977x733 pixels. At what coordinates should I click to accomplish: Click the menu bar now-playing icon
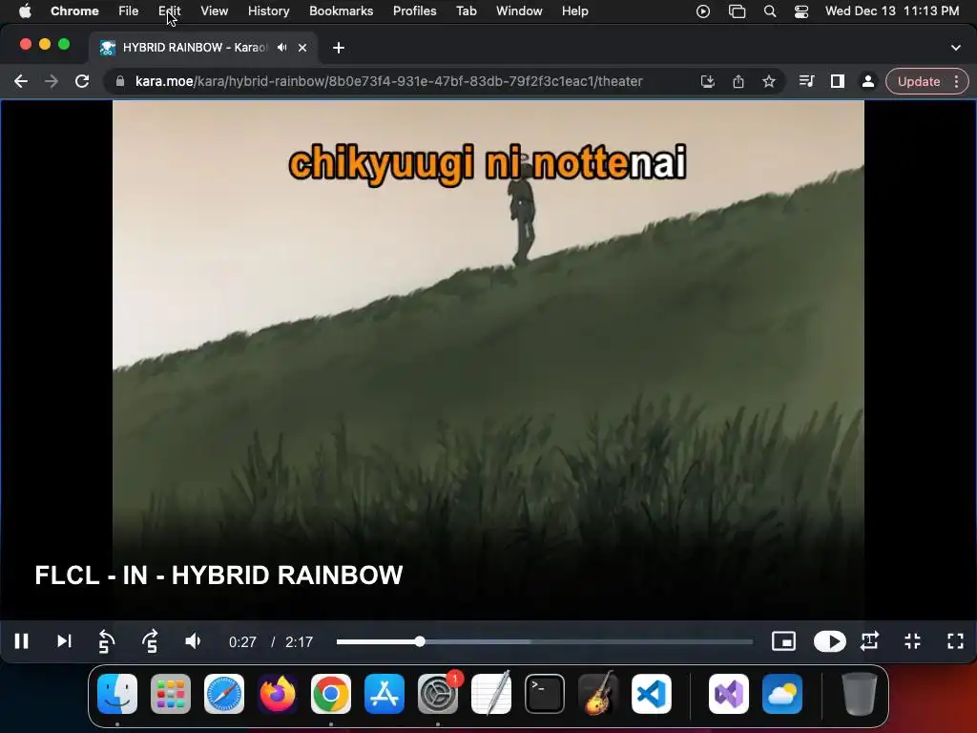[703, 11]
